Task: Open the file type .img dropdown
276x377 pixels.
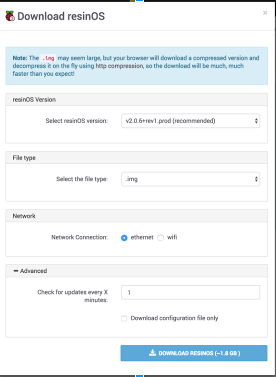Action: [190, 179]
